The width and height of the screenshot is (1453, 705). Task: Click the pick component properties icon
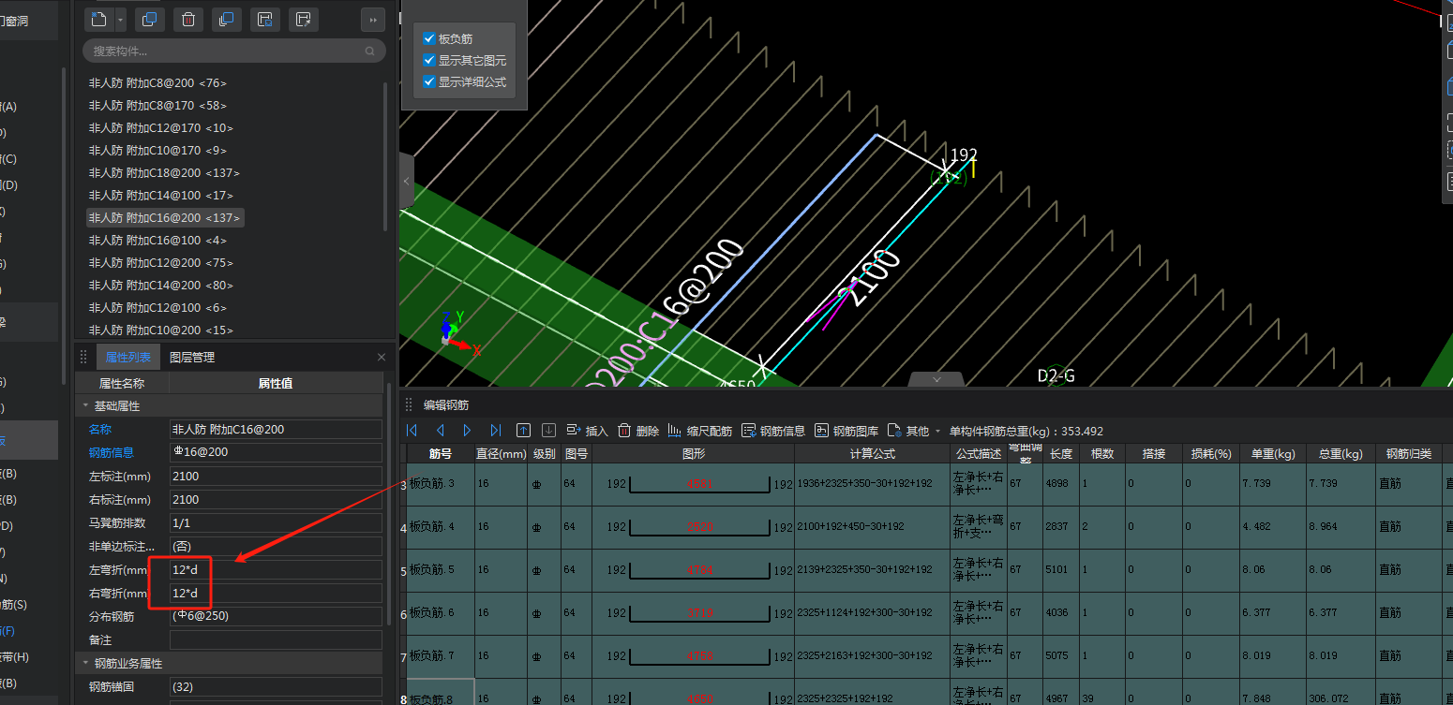pos(303,19)
